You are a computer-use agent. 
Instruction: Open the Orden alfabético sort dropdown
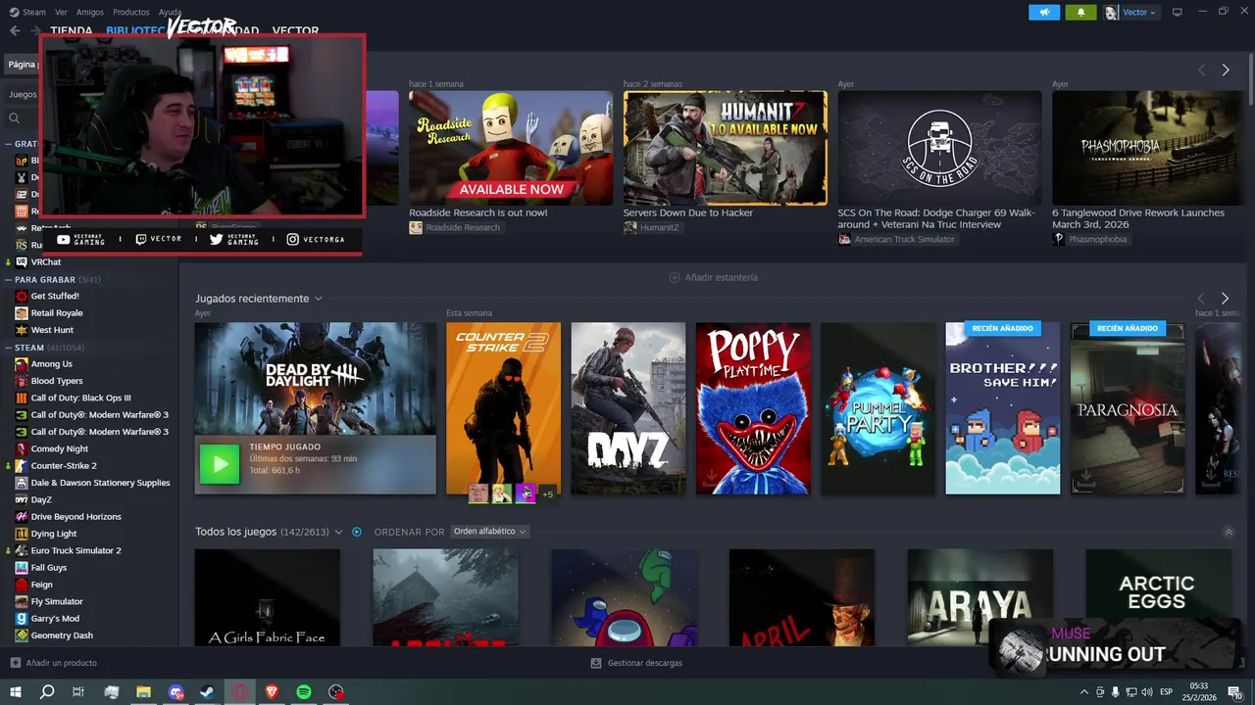coord(489,532)
